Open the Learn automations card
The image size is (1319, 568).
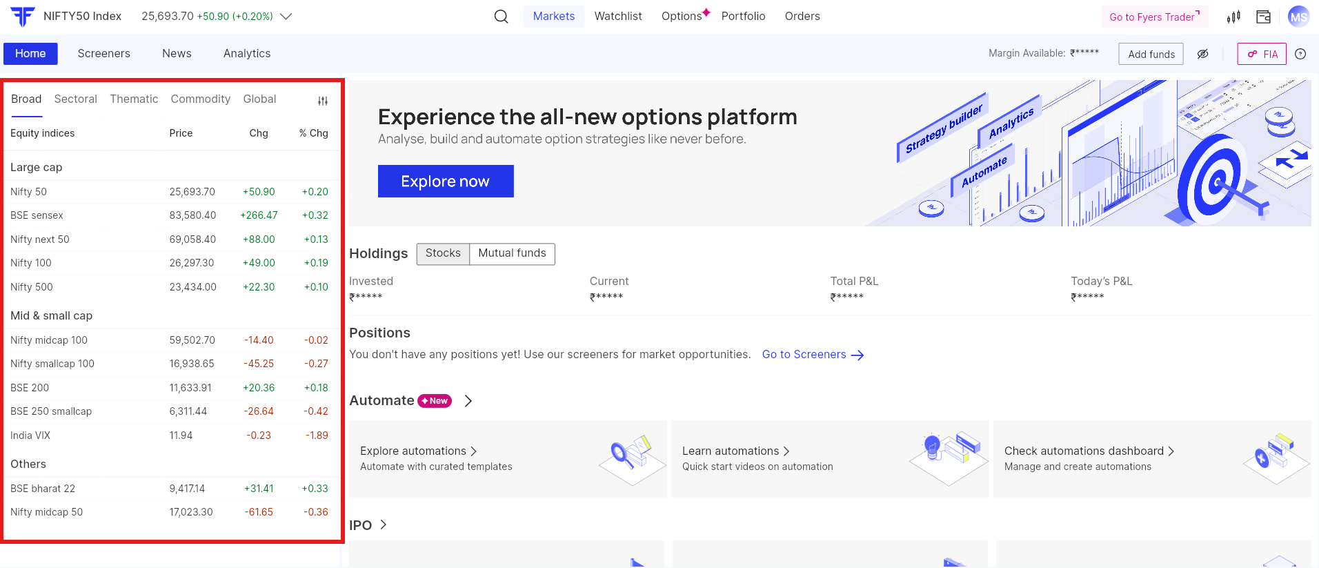click(829, 458)
